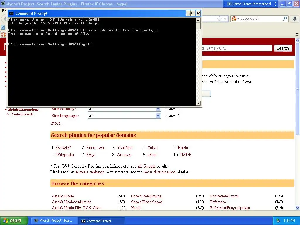The width and height of the screenshot is (300, 225).
Task: Click the Windows start button
Action: [x=14, y=221]
